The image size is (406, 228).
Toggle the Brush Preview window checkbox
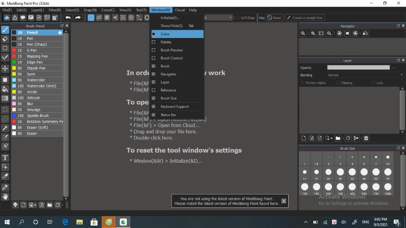(x=153, y=50)
